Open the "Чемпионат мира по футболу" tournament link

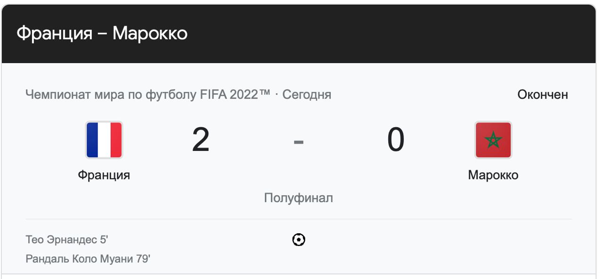[111, 95]
